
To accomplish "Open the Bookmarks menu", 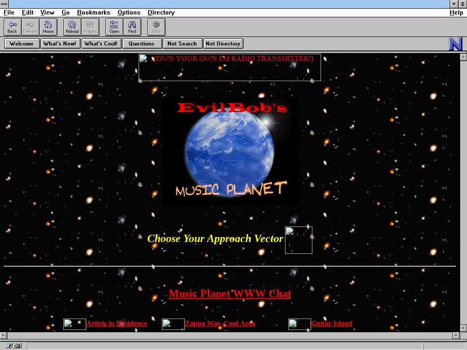I will 93,13.
